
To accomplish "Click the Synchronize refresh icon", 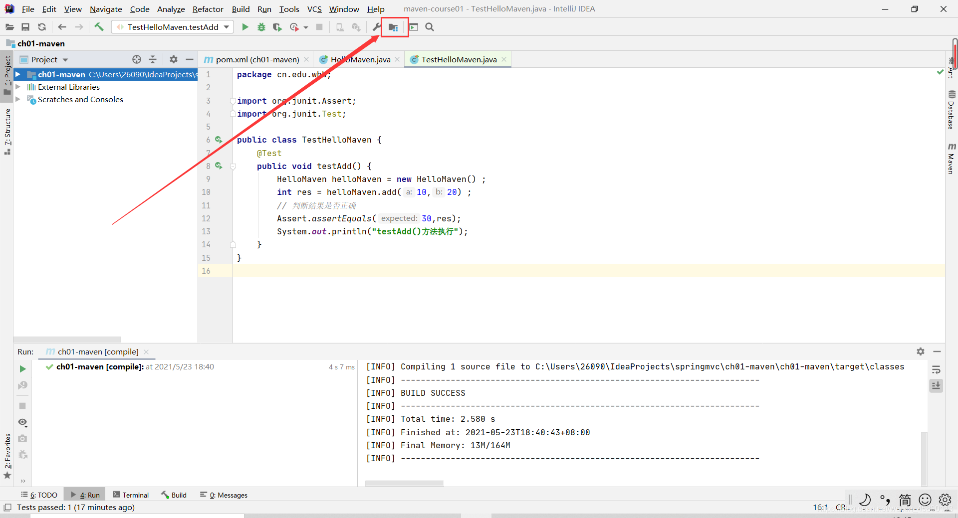I will (x=42, y=27).
